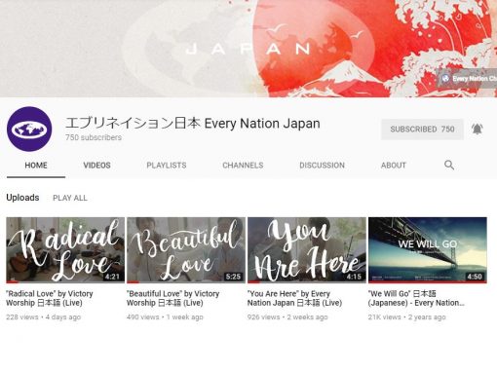Screen dimensions: 497x372
Task: Click the "We Will Go" 日本語 video title
Action: [x=416, y=298]
